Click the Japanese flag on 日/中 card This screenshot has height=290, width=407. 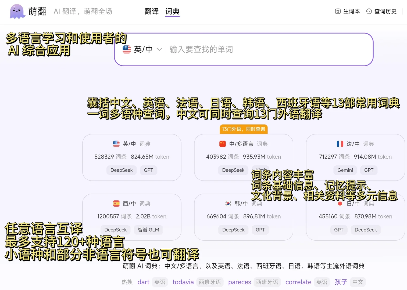pos(340,203)
